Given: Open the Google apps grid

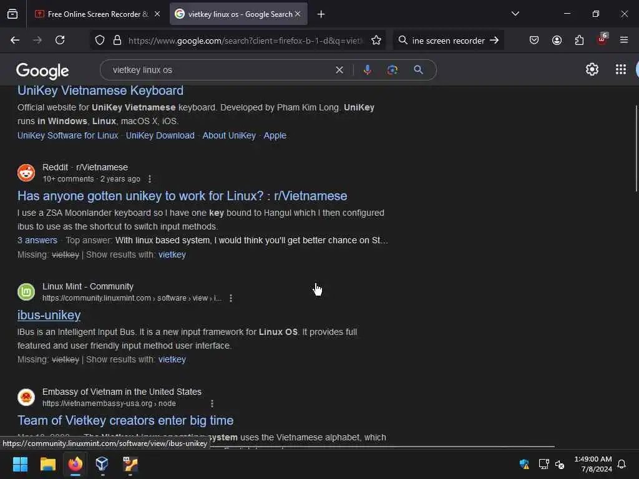Looking at the screenshot, I should [621, 70].
